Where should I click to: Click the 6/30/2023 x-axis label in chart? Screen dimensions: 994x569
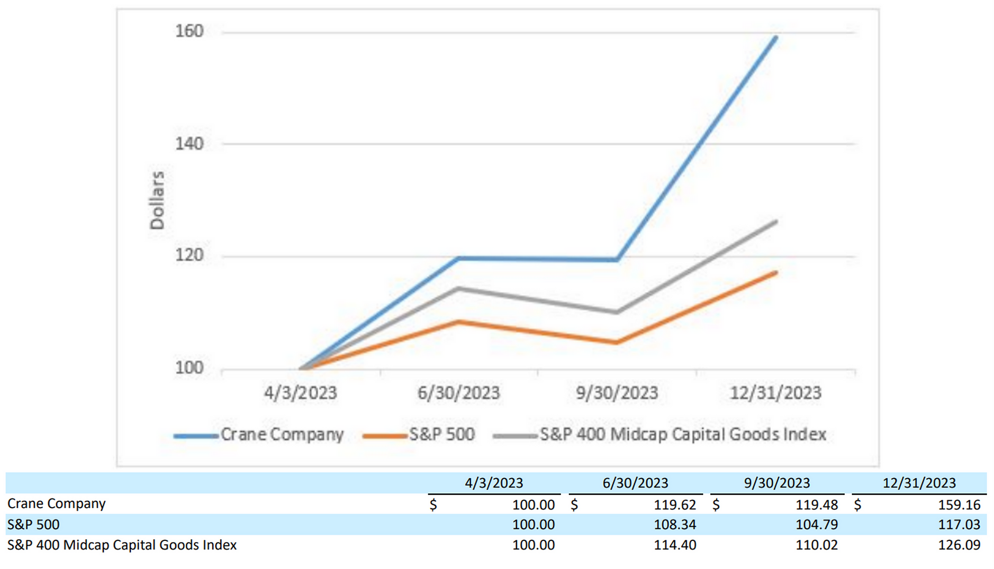(x=458, y=393)
